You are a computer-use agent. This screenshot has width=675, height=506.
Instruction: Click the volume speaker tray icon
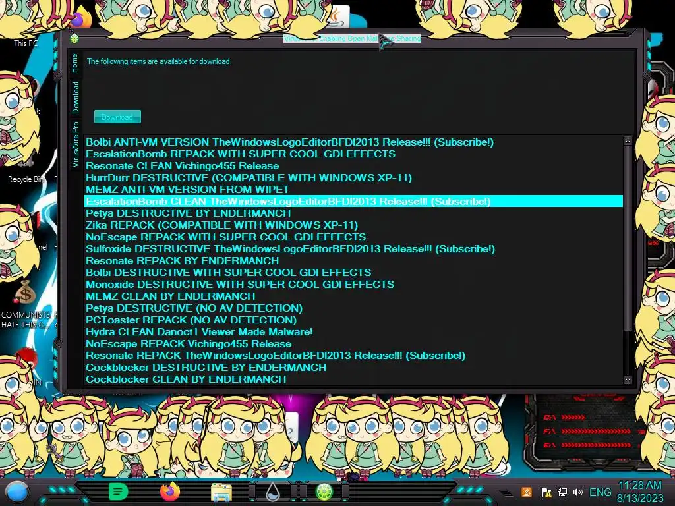(x=577, y=492)
